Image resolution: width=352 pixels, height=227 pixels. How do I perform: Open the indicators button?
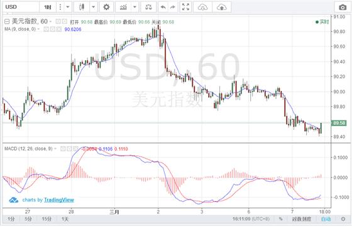123,7
